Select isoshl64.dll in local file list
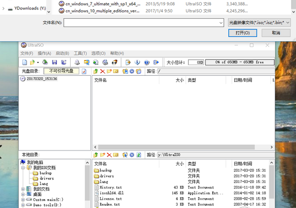The width and height of the screenshot is (296, 208). [111, 193]
